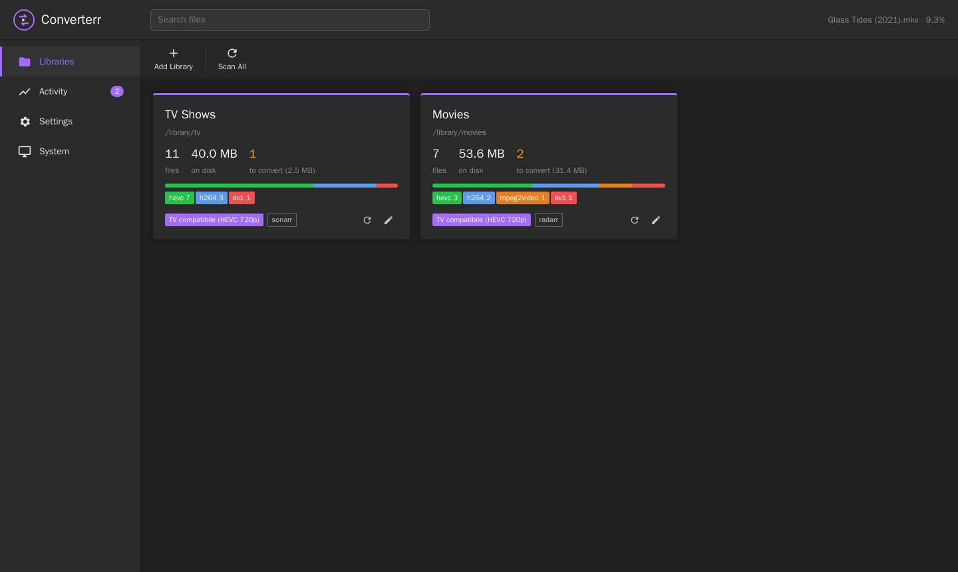The height and width of the screenshot is (572, 958).
Task: Open the Libraries sidebar section
Action: pos(70,61)
